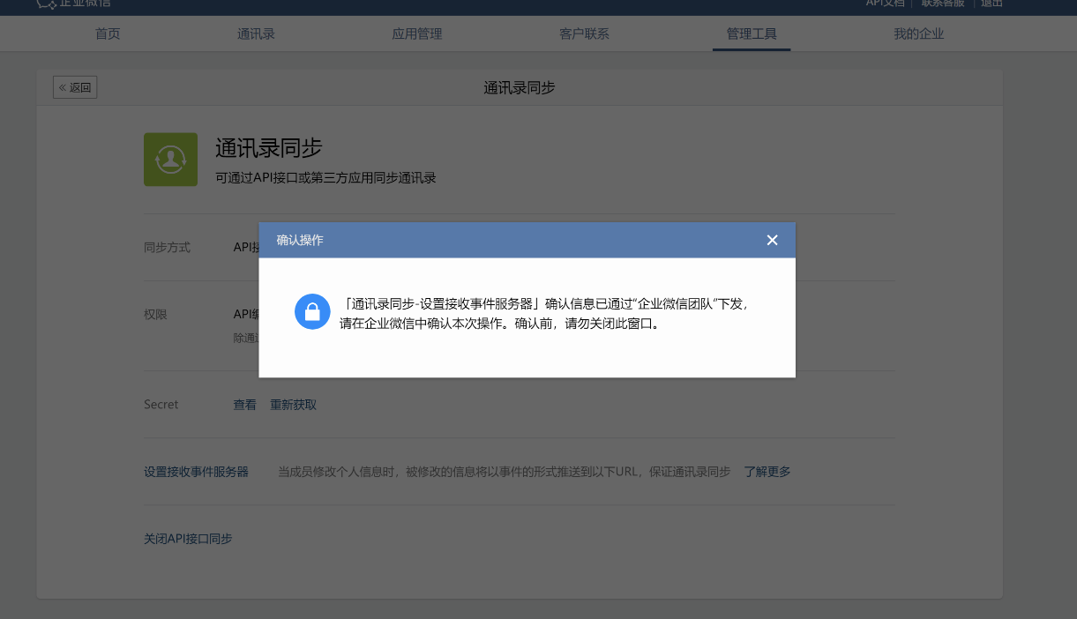Select the 客户联系 tab
Image resolution: width=1077 pixels, height=619 pixels.
point(584,34)
